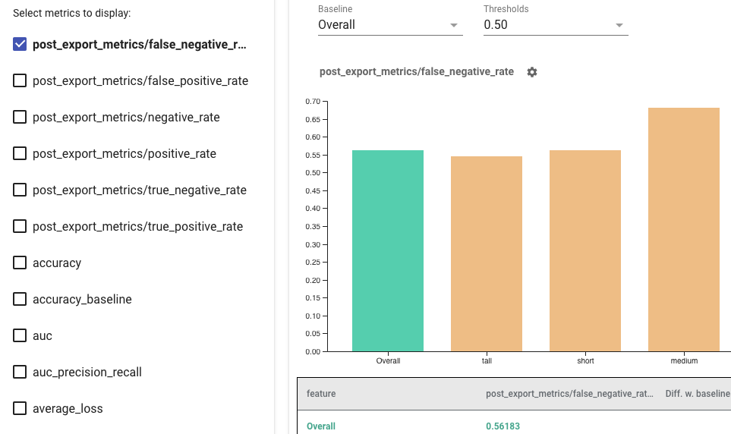
Task: Select the true_positive_rate checkbox
Action: 20,226
